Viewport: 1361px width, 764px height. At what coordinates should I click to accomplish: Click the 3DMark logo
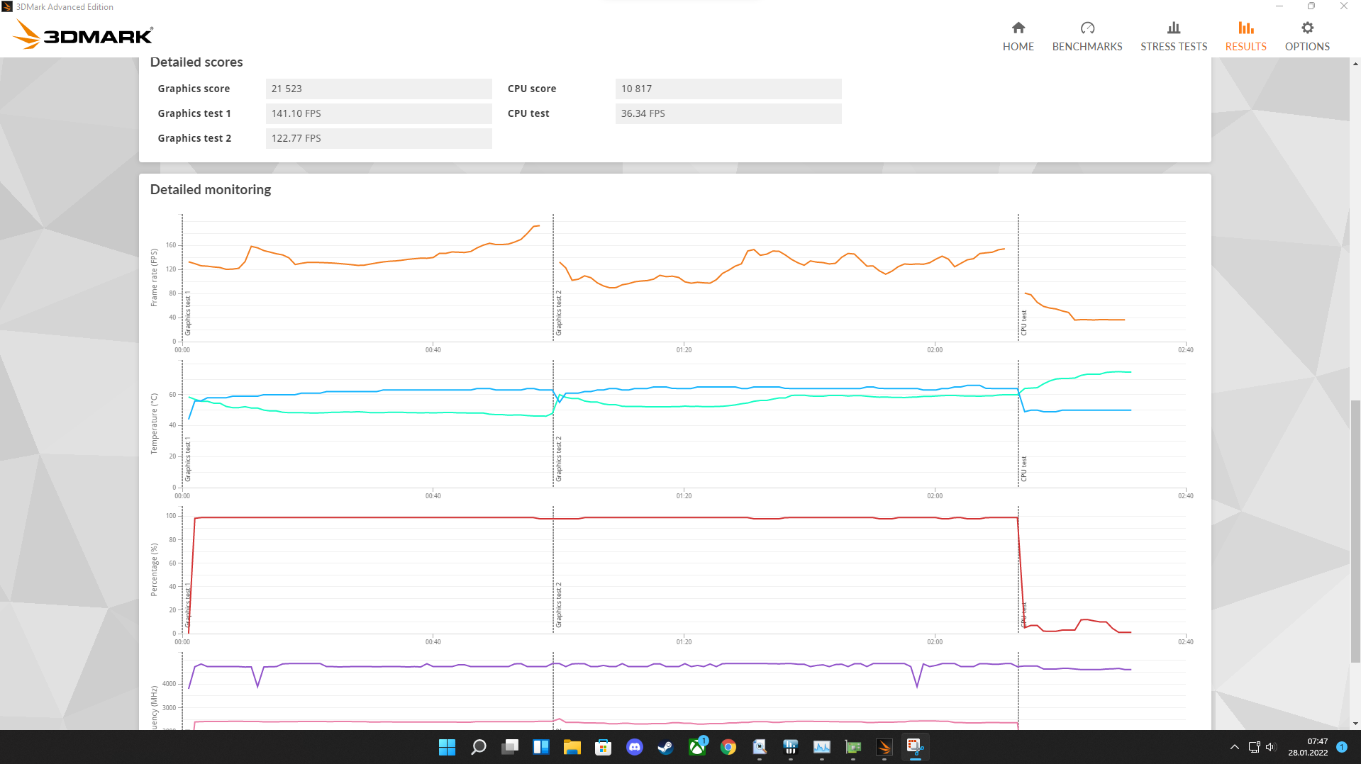83,35
